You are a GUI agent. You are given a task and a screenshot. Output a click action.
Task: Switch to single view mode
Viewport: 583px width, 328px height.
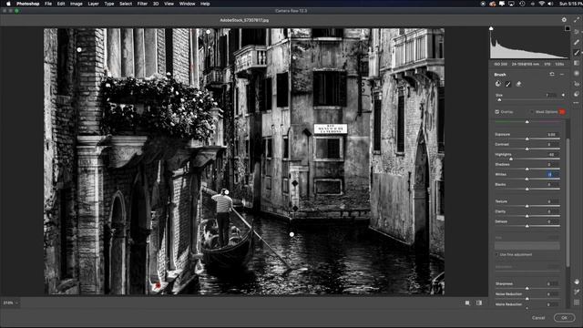tap(467, 303)
